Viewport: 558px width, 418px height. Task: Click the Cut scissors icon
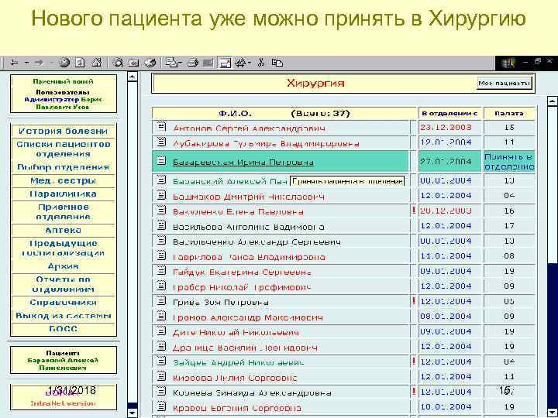[x=261, y=63]
